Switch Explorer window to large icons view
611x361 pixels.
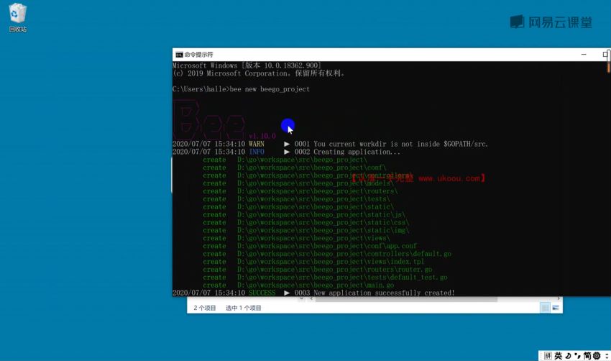coord(556,308)
